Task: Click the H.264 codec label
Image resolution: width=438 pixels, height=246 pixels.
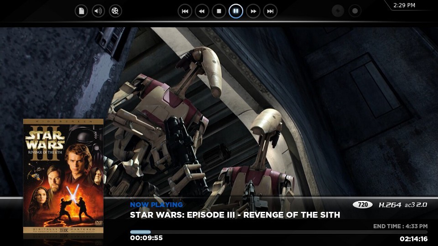Action: 390,205
